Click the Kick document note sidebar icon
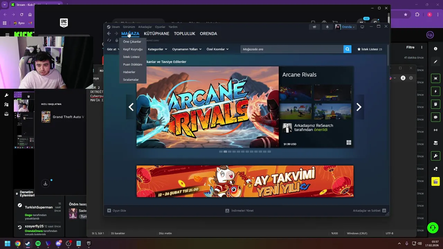 [x=436, y=104]
